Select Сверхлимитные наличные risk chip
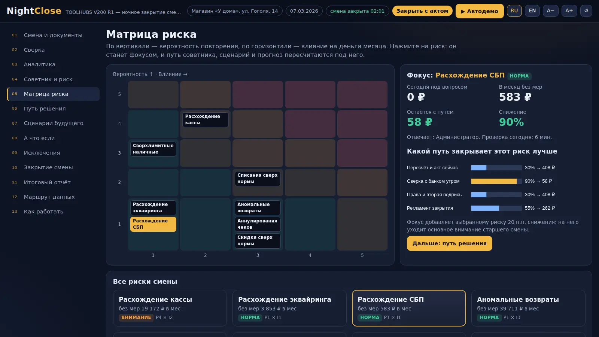 (153, 149)
